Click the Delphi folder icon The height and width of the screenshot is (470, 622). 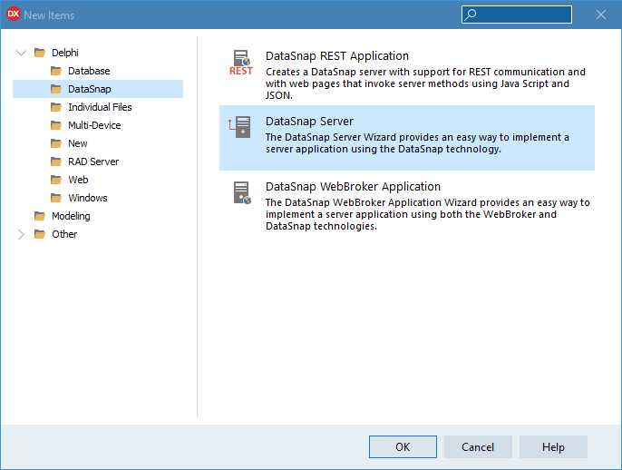tap(40, 53)
